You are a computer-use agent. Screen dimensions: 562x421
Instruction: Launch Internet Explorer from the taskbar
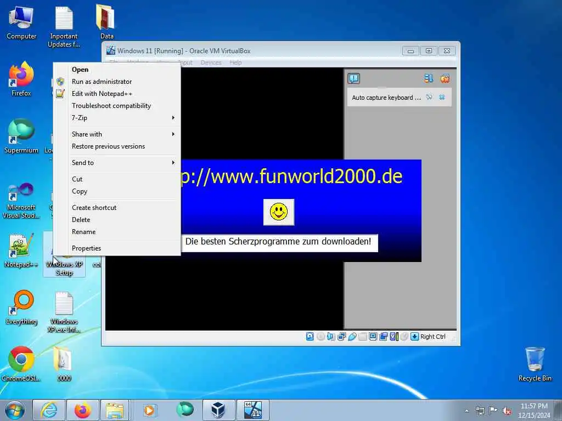[x=49, y=410]
